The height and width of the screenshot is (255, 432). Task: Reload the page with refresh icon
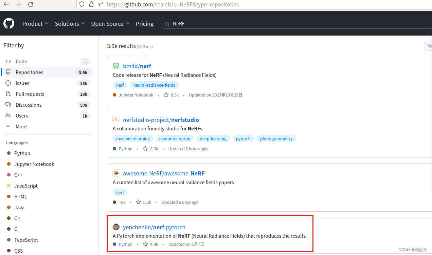click(x=31, y=4)
